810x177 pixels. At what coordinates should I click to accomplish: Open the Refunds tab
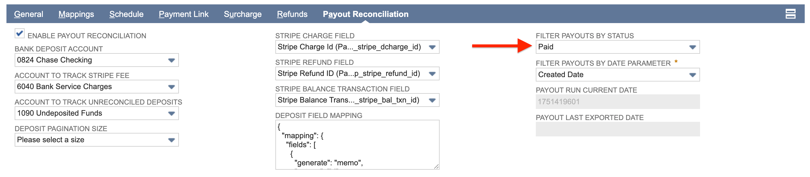click(292, 14)
